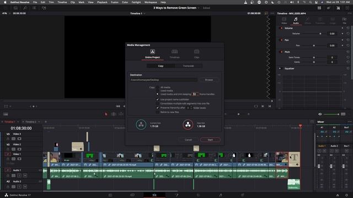Open project title dropdown arrow

pyautogui.click(x=199, y=8)
